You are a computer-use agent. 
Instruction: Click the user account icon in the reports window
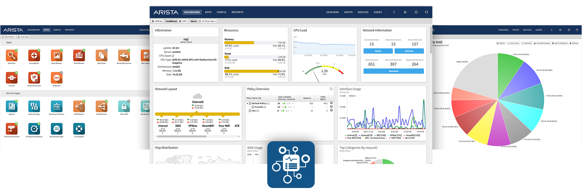click(577, 30)
